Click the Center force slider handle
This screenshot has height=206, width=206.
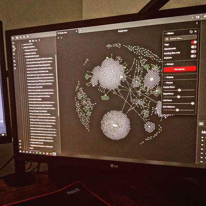pos(179,90)
